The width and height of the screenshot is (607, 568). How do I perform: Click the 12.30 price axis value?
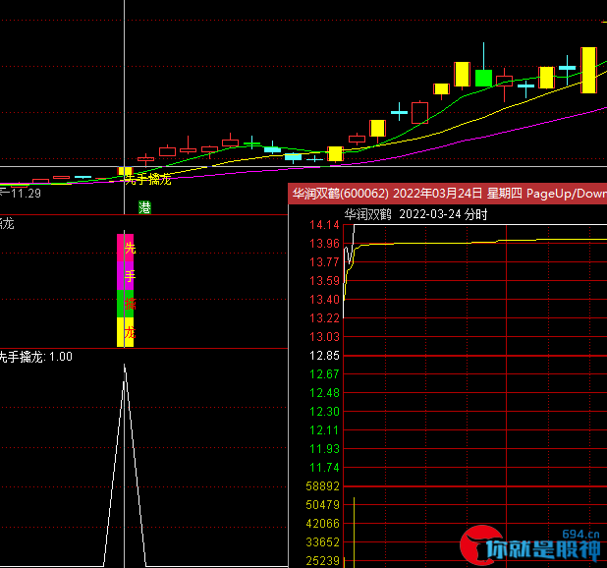pos(324,411)
